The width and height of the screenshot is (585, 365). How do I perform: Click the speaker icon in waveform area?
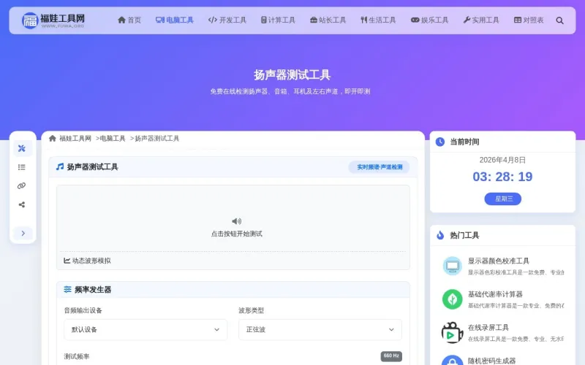[x=236, y=221]
